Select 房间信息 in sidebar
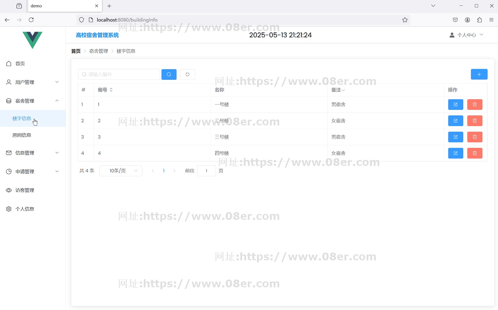498x310 pixels. point(22,135)
